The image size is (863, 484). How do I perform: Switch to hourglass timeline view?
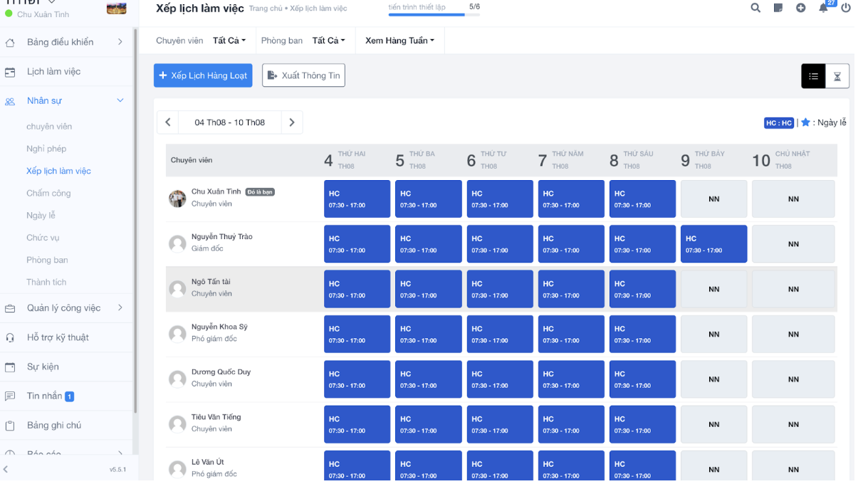click(x=837, y=76)
